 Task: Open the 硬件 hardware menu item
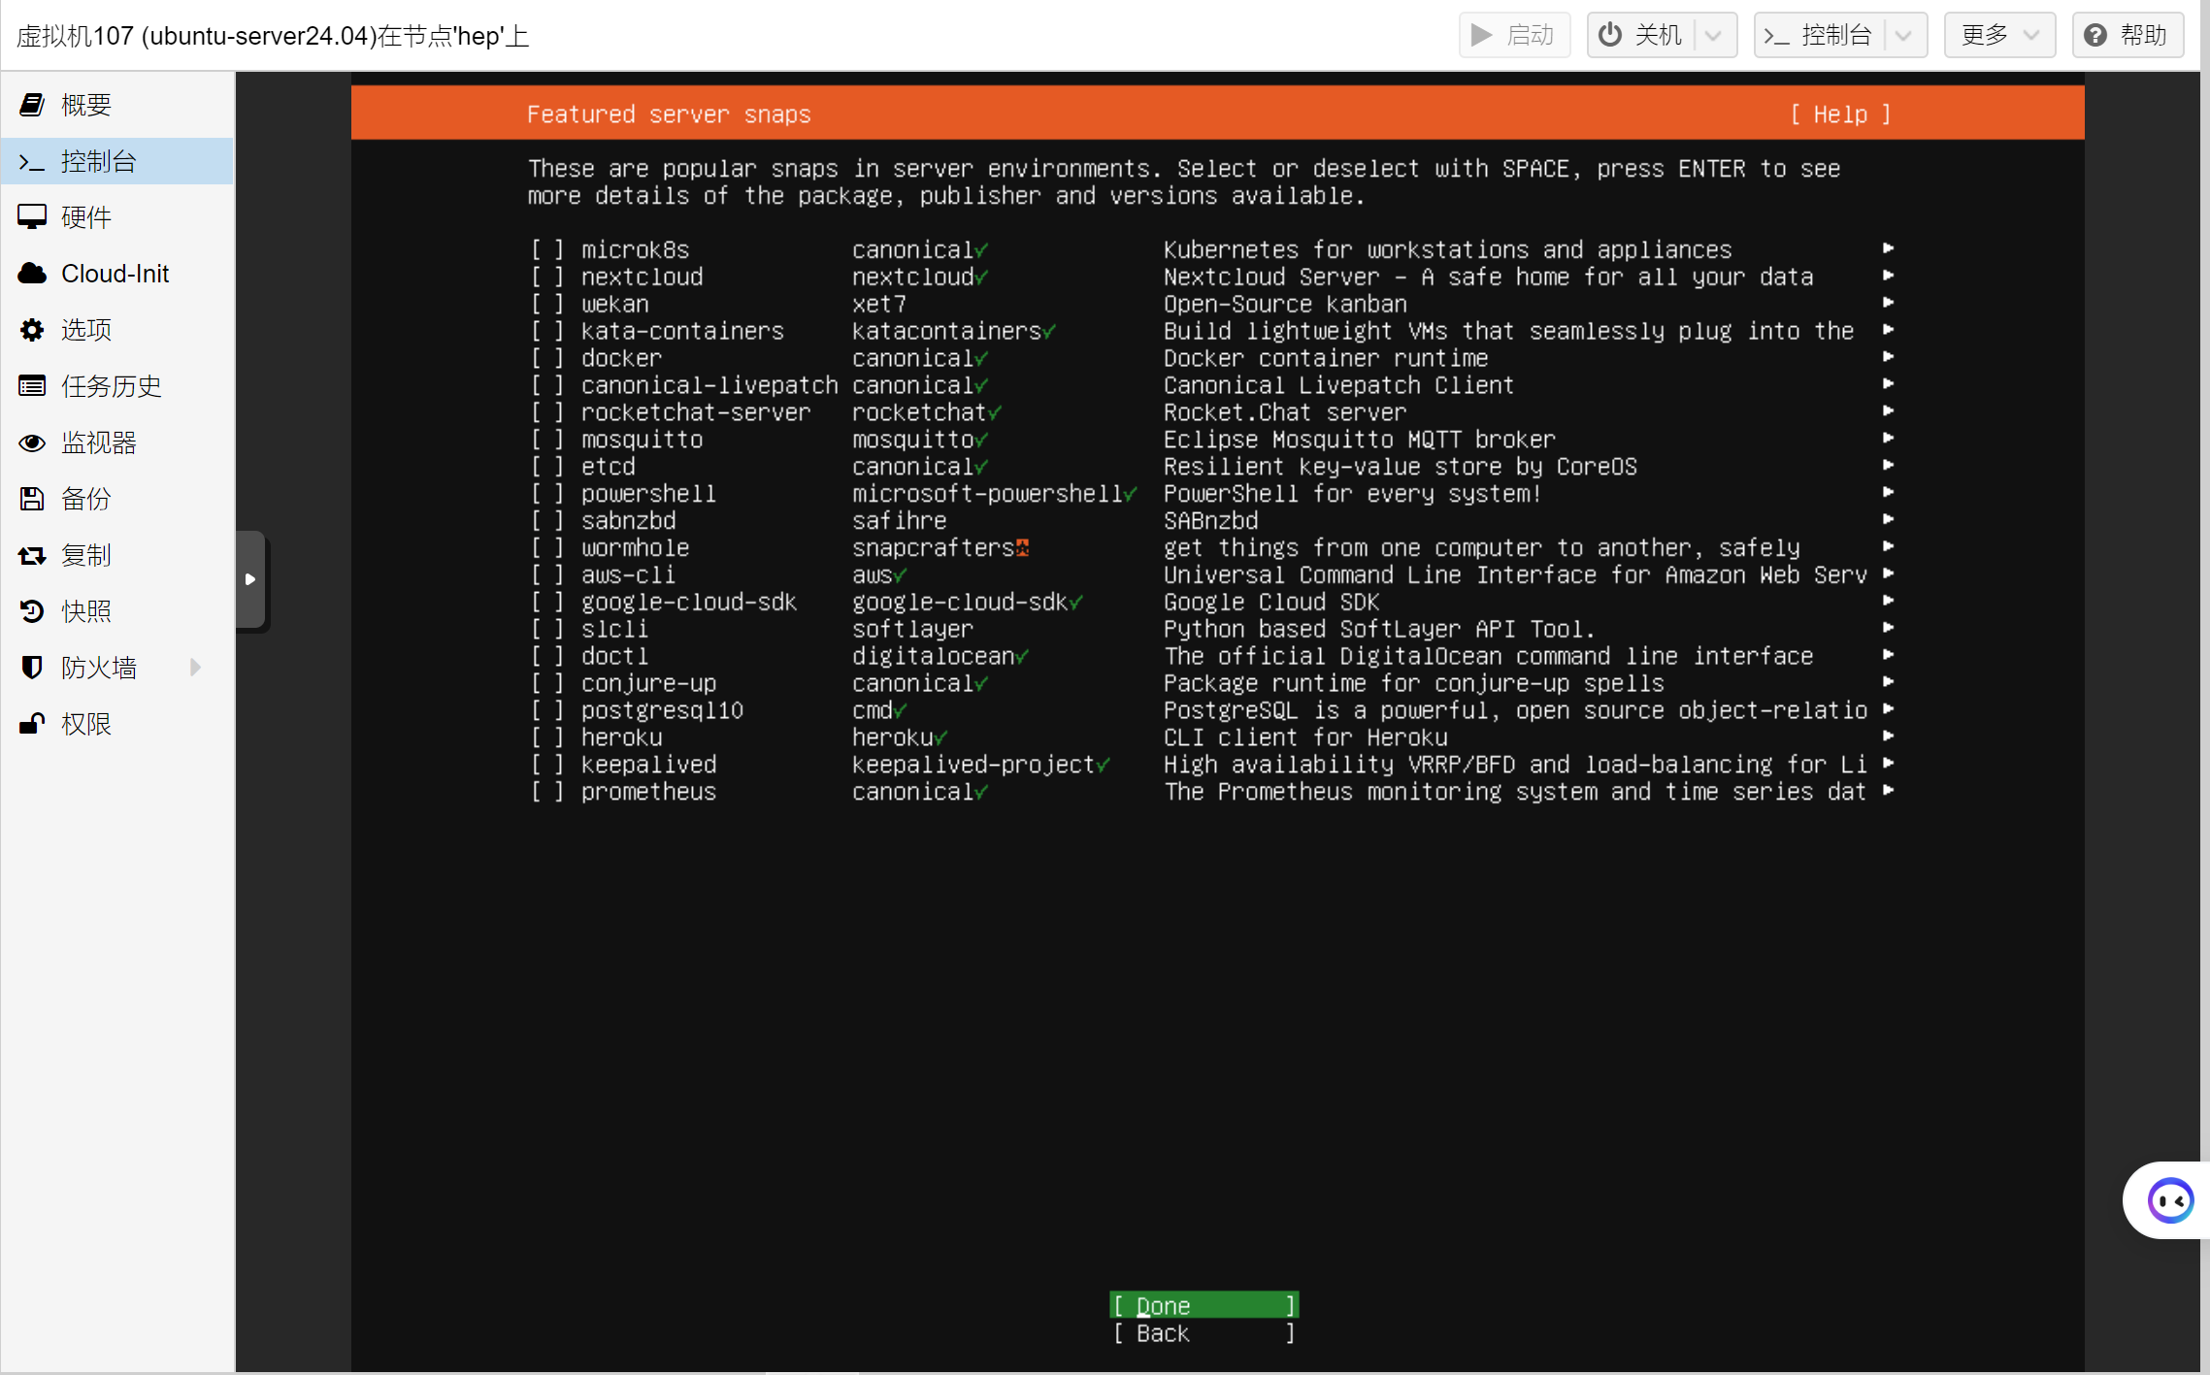117,217
